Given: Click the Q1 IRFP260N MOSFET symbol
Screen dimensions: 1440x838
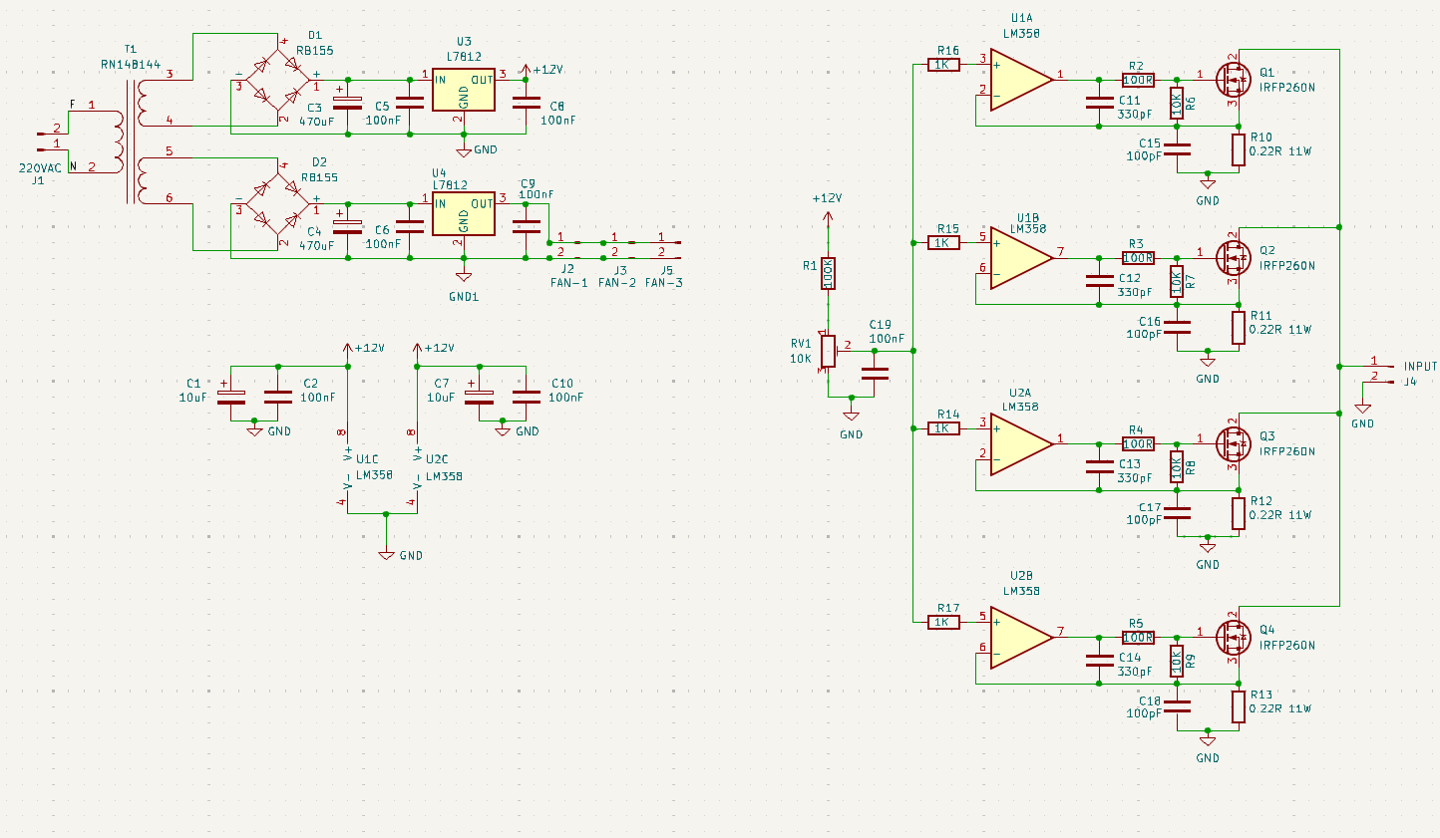Looking at the screenshot, I should pyautogui.click(x=1234, y=80).
